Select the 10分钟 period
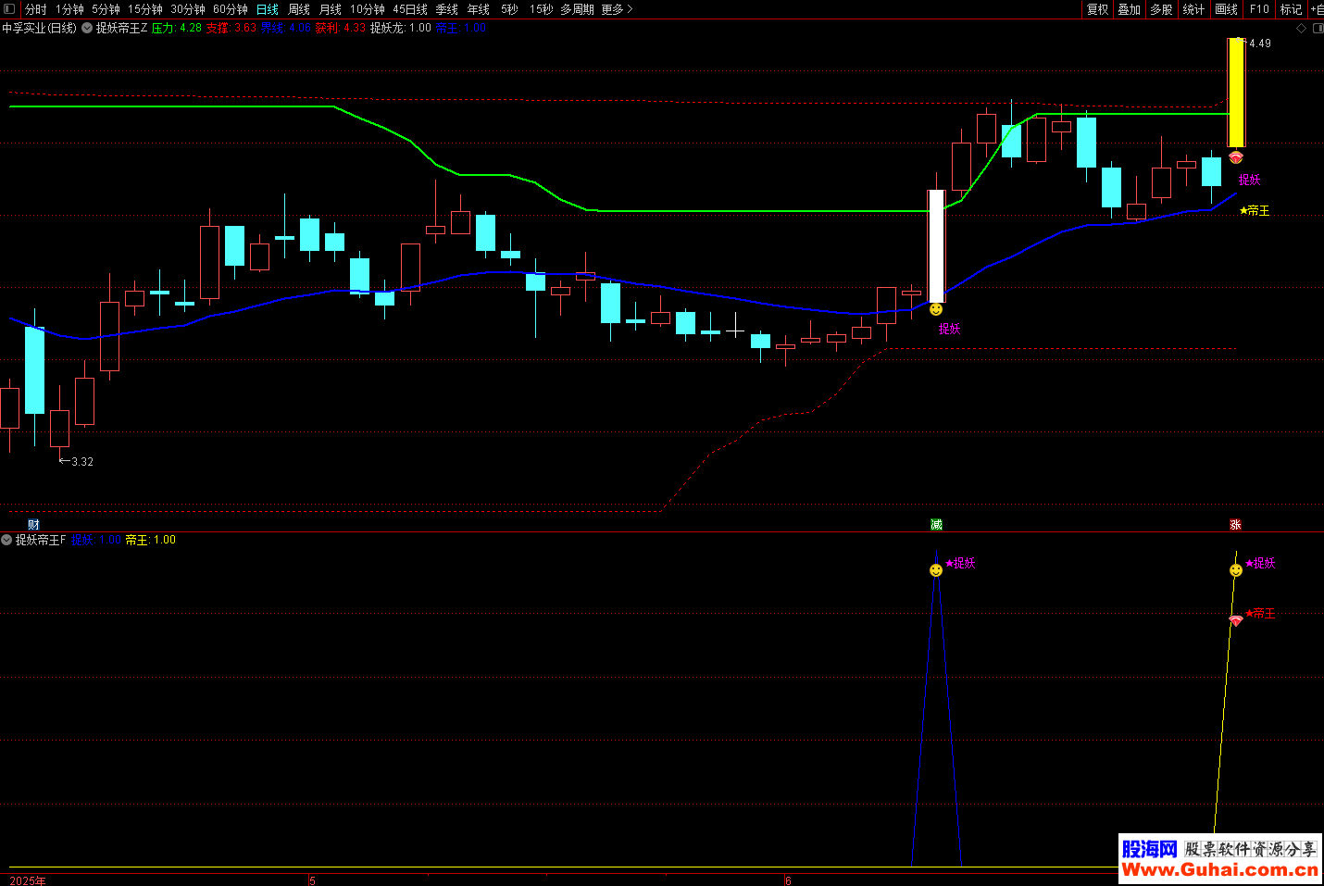This screenshot has width=1324, height=886. point(368,9)
